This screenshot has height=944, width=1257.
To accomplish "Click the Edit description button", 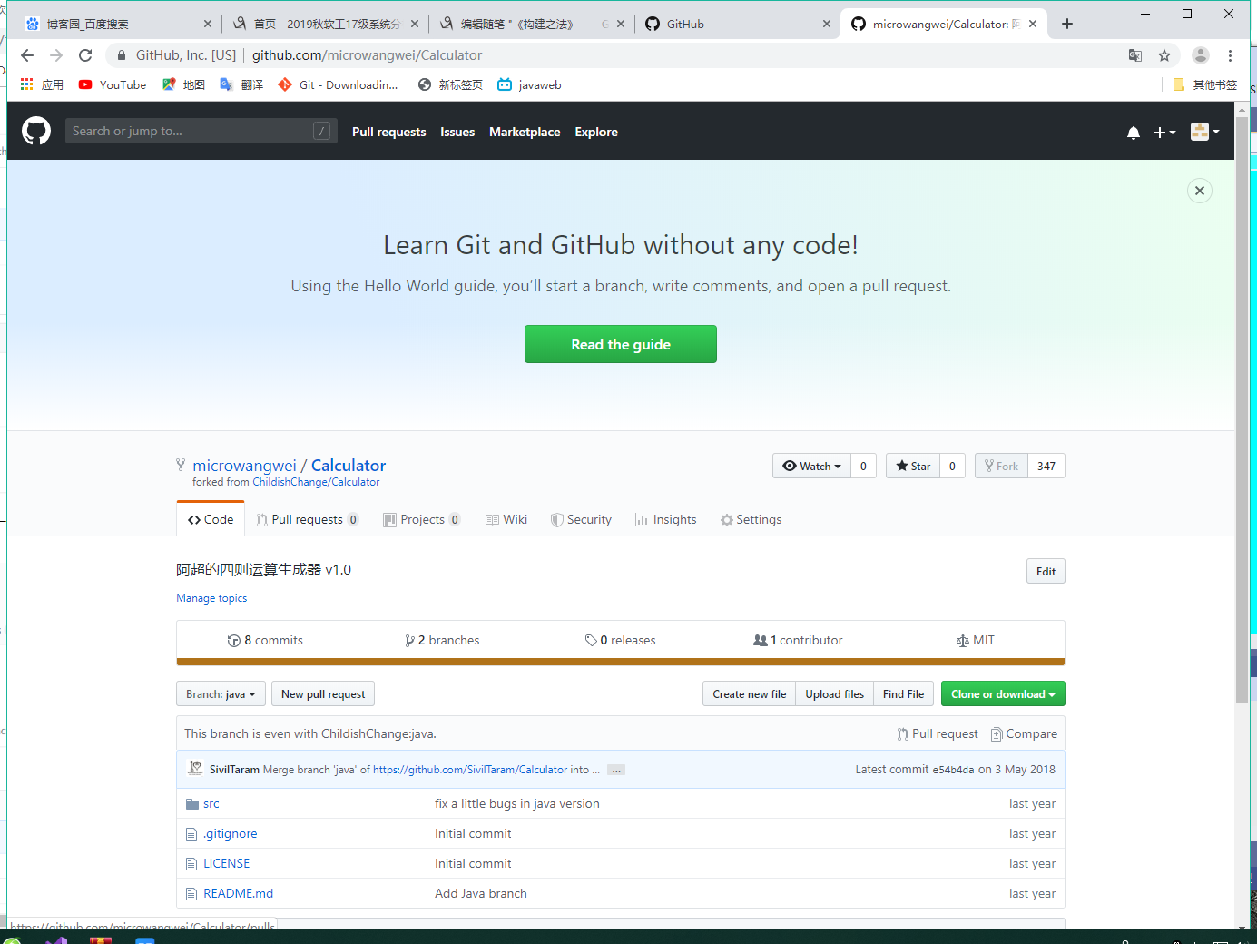I will coord(1046,571).
